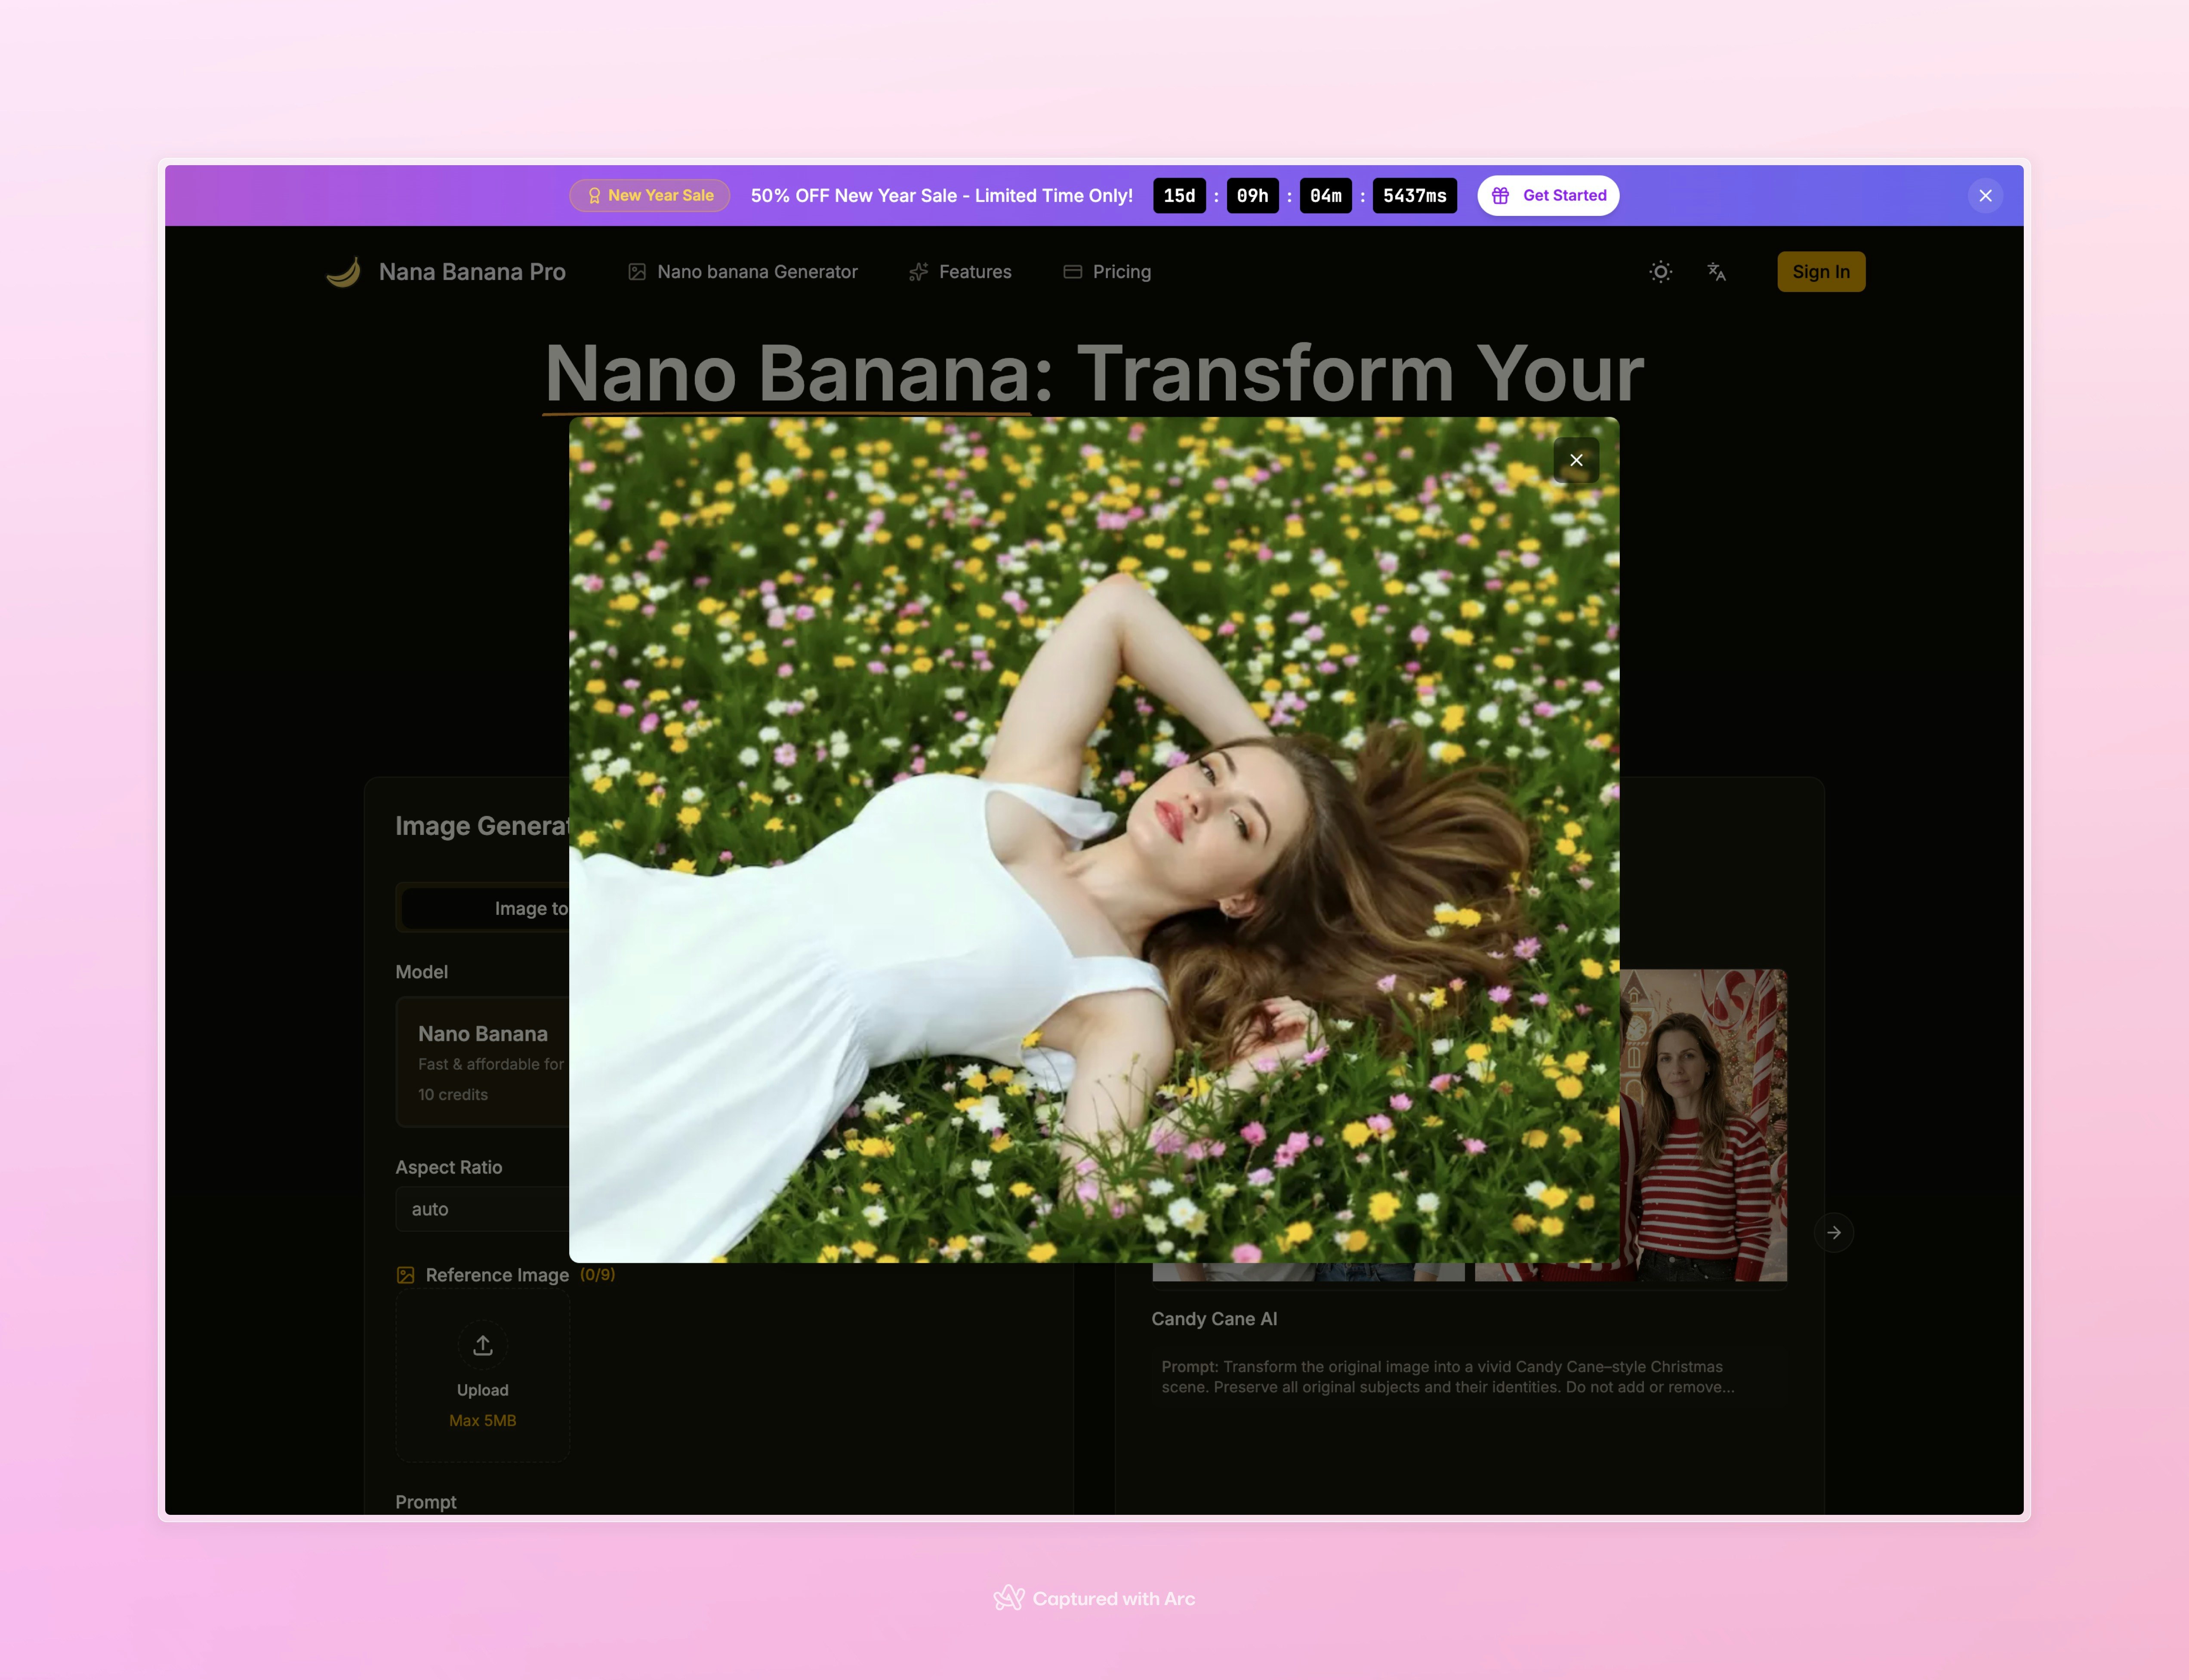Click the Nana Banana Pro brand name

pyautogui.click(x=472, y=272)
